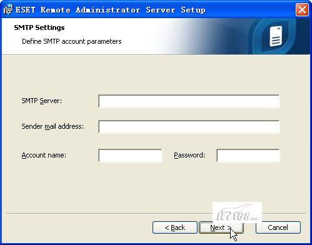Select the Account name text box
312x245 pixels.
tap(130, 156)
